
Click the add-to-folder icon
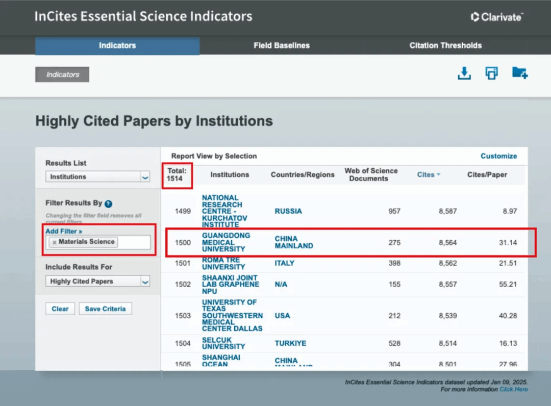point(519,73)
